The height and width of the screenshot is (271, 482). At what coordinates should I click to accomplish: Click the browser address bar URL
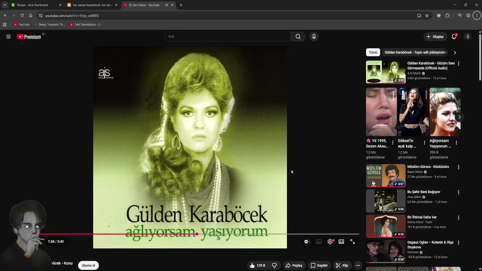coord(72,15)
